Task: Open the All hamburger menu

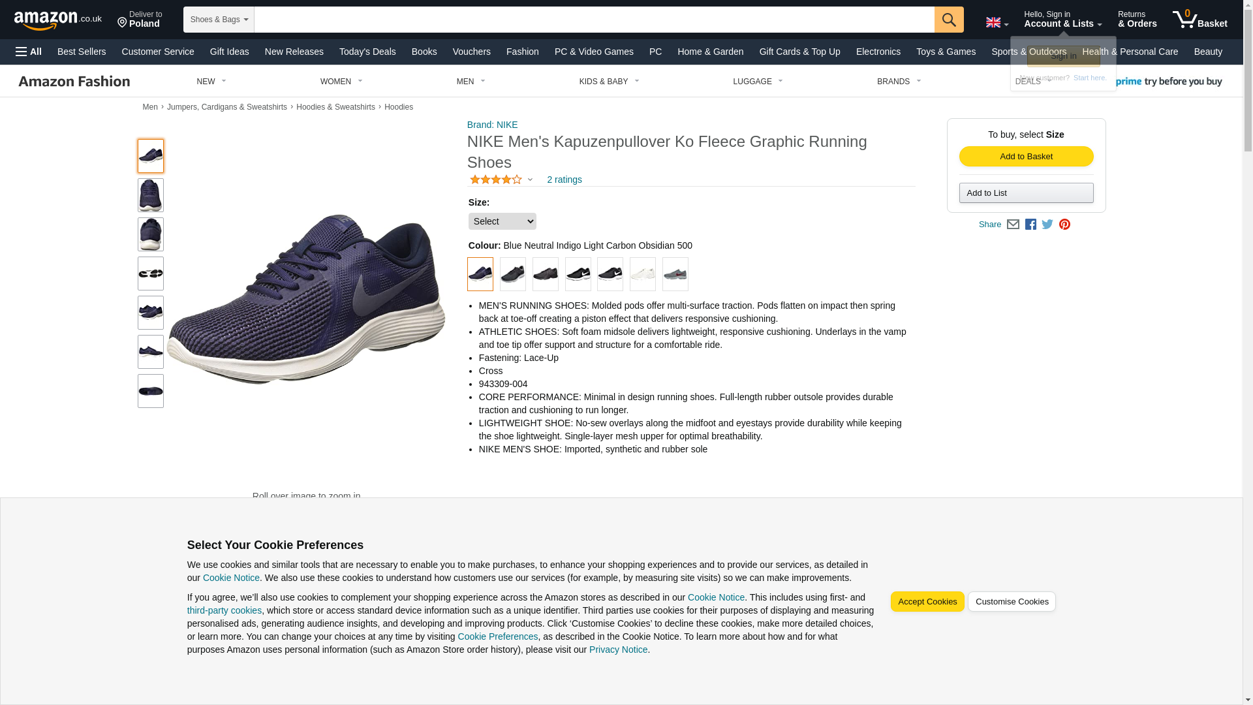Action: tap(29, 52)
